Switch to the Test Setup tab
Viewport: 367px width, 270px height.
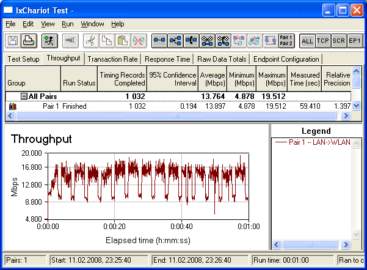pos(23,59)
